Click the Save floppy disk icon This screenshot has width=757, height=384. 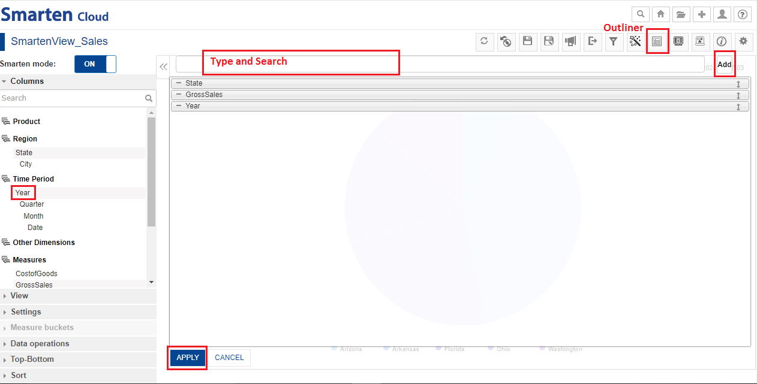pos(528,41)
